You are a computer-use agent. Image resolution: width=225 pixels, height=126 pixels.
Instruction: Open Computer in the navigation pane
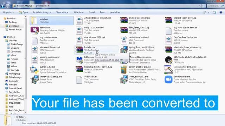coord(14,81)
